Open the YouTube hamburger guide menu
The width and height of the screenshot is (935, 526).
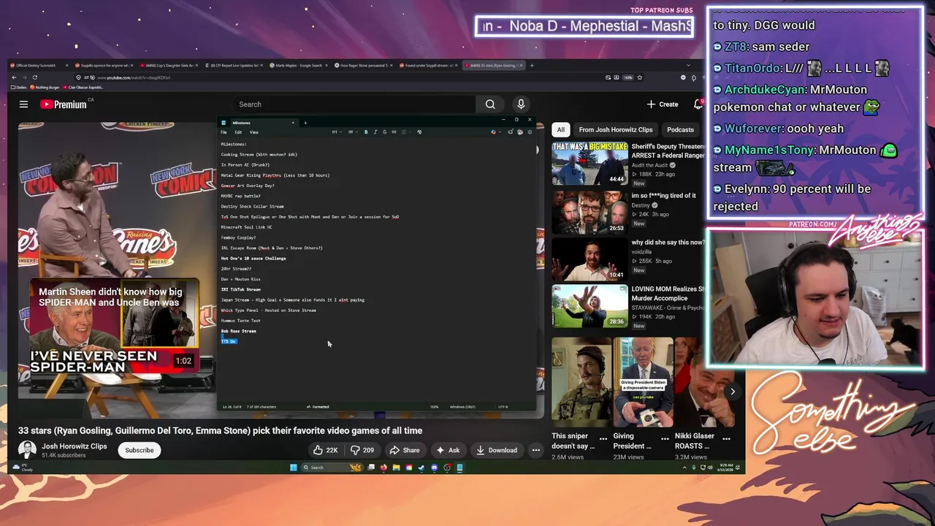[23, 104]
